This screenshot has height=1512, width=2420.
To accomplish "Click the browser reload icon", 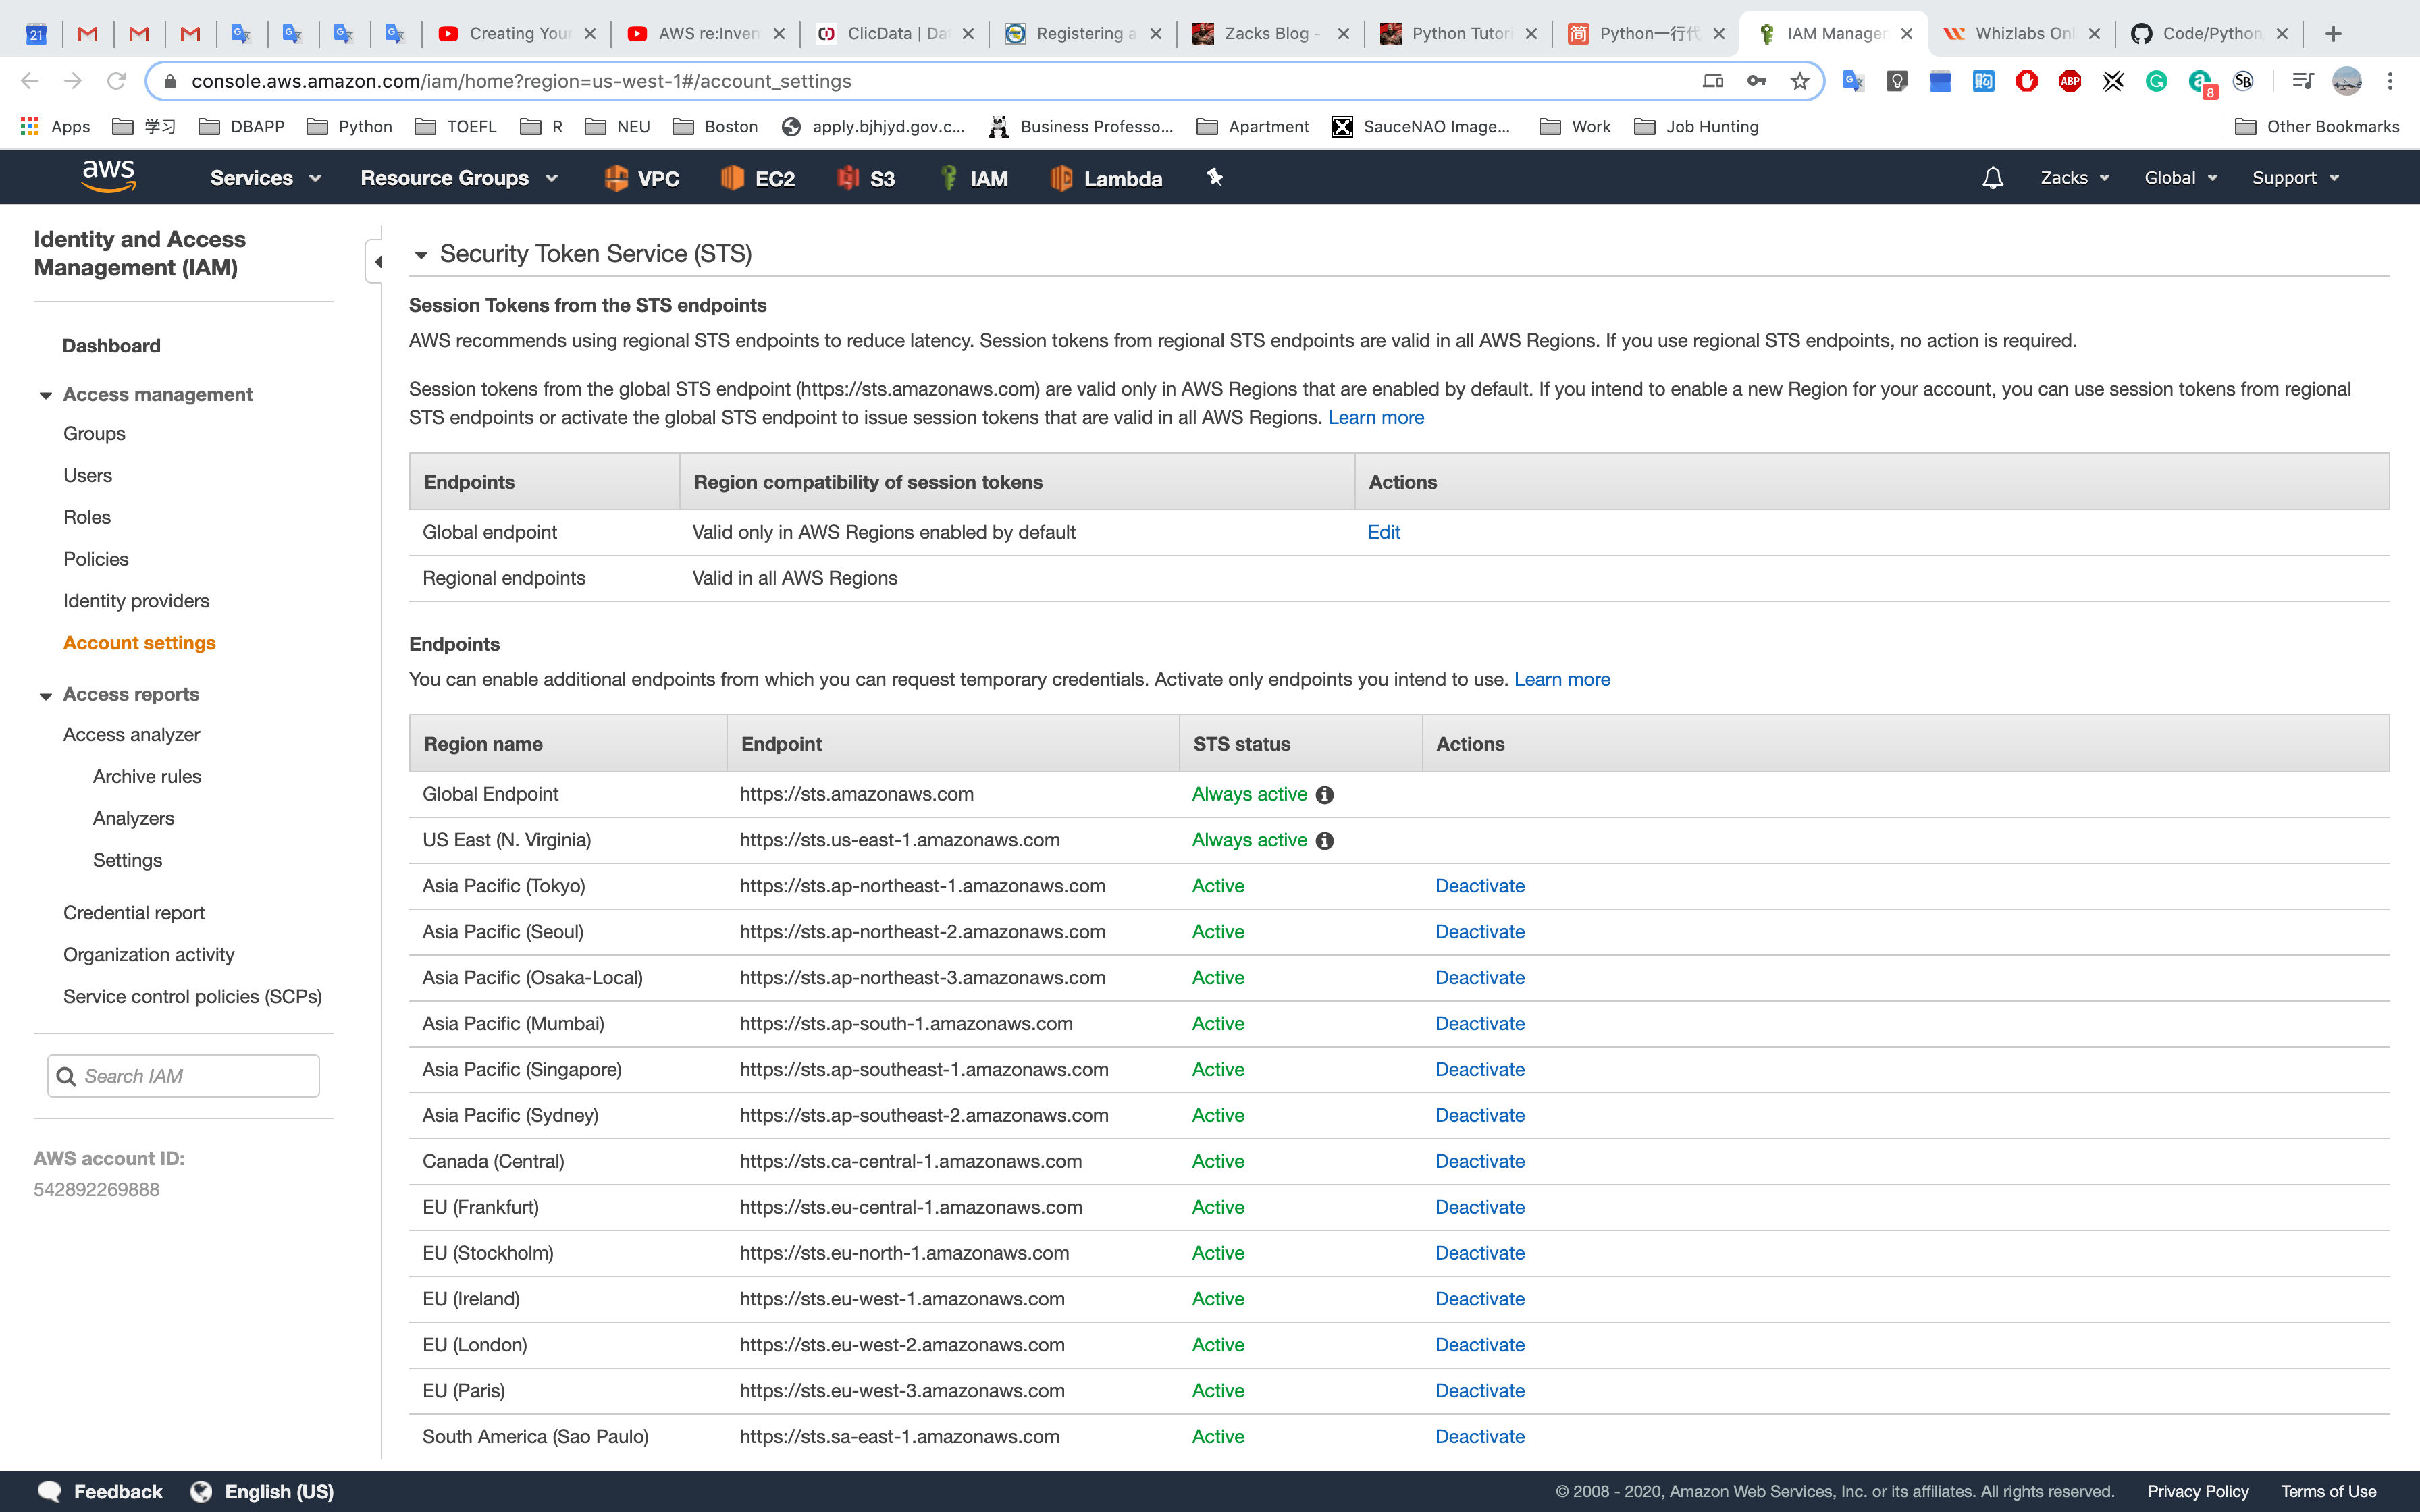I will pyautogui.click(x=116, y=81).
